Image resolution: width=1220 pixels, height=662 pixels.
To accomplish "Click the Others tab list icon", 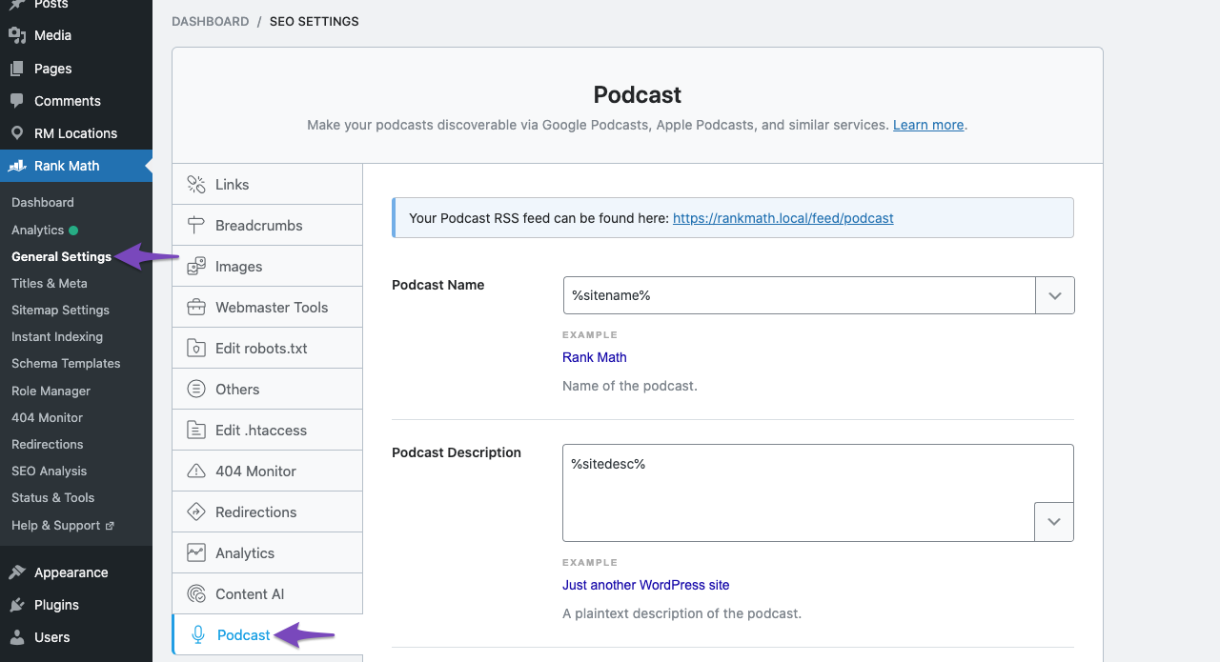I will coord(196,389).
